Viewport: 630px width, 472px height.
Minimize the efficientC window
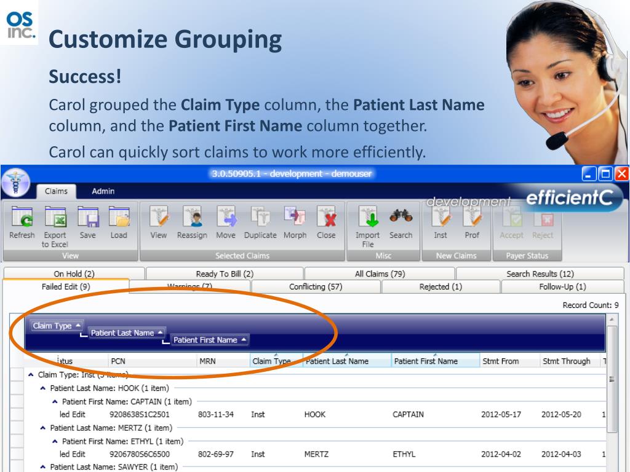[589, 174]
